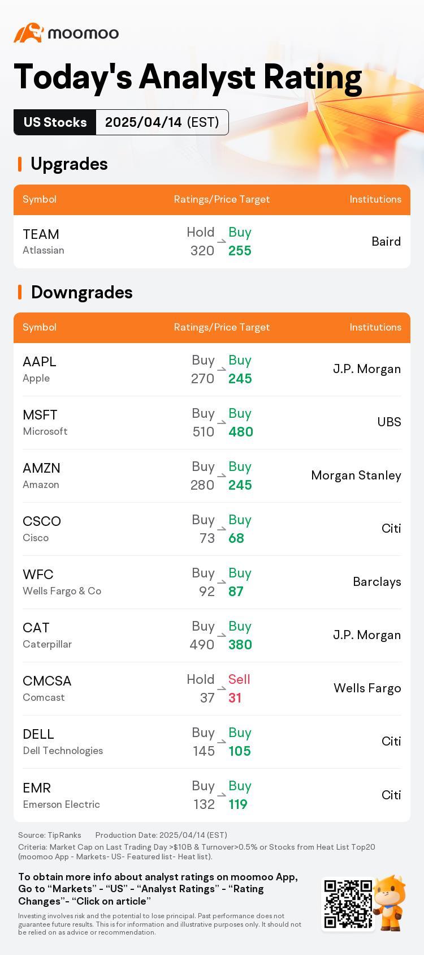Viewport: 424px width, 955px height.
Task: Click the green 380 target for Caterpillar
Action: coord(240,645)
